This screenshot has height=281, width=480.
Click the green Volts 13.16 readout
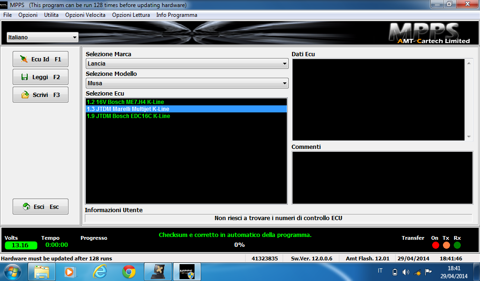21,245
